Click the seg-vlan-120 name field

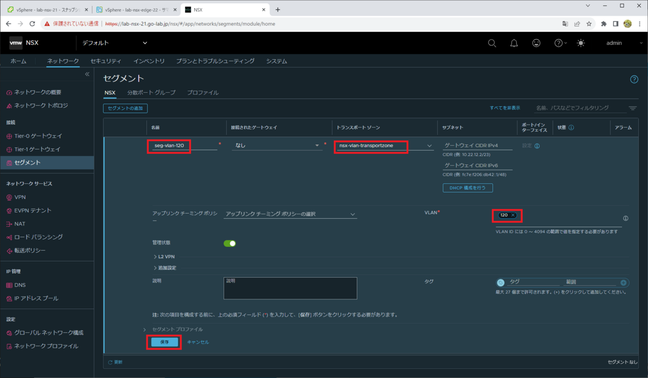[185, 146]
